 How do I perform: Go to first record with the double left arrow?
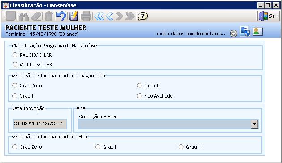99,17
